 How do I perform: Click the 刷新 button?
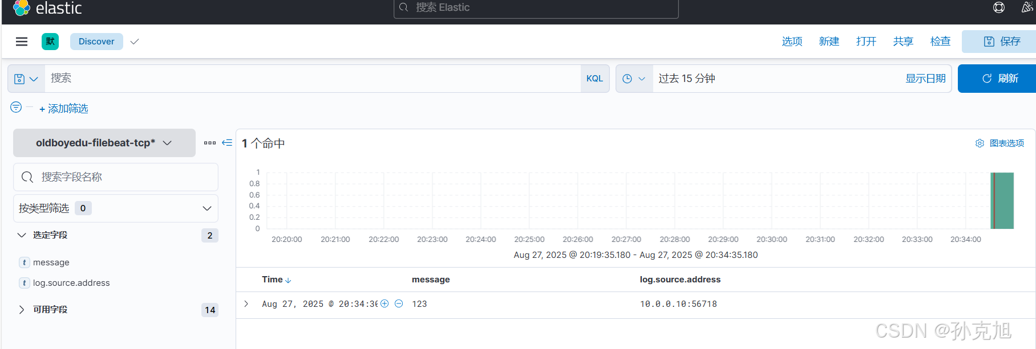(x=997, y=79)
